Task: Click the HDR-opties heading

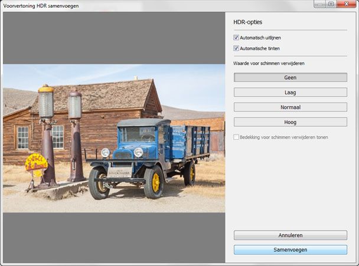Action: [x=248, y=22]
